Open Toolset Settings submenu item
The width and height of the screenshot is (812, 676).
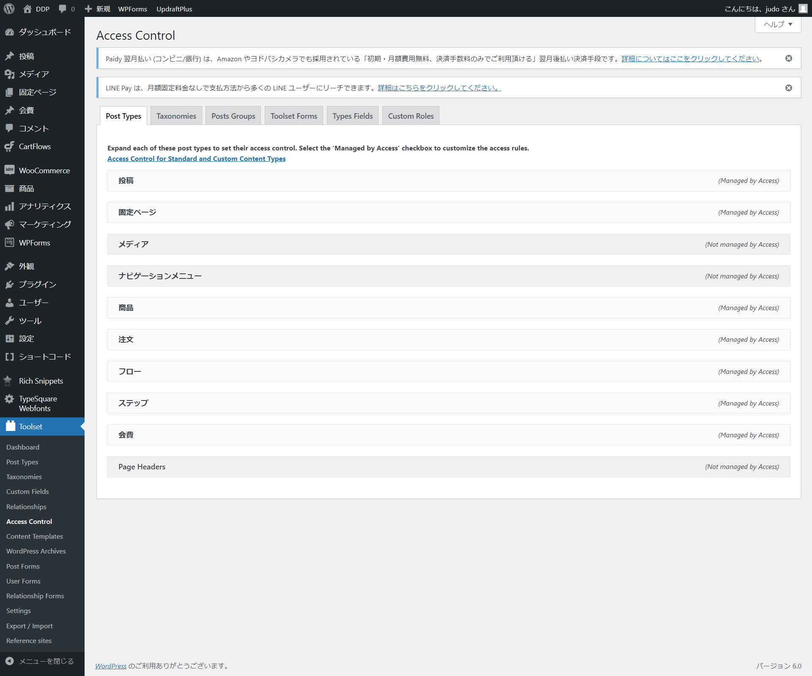[19, 611]
